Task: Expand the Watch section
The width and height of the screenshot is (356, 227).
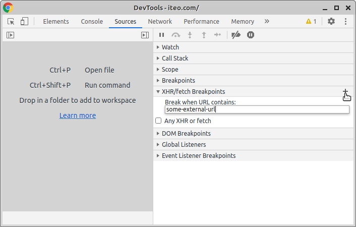Action: point(170,47)
